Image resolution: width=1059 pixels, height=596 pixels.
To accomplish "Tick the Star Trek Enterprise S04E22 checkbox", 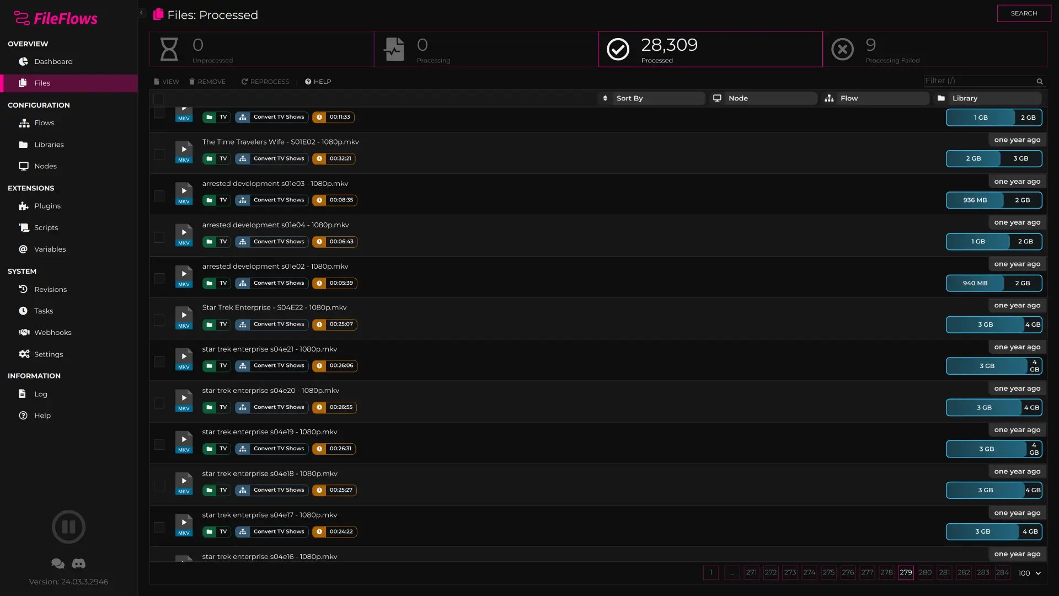I will 159,320.
